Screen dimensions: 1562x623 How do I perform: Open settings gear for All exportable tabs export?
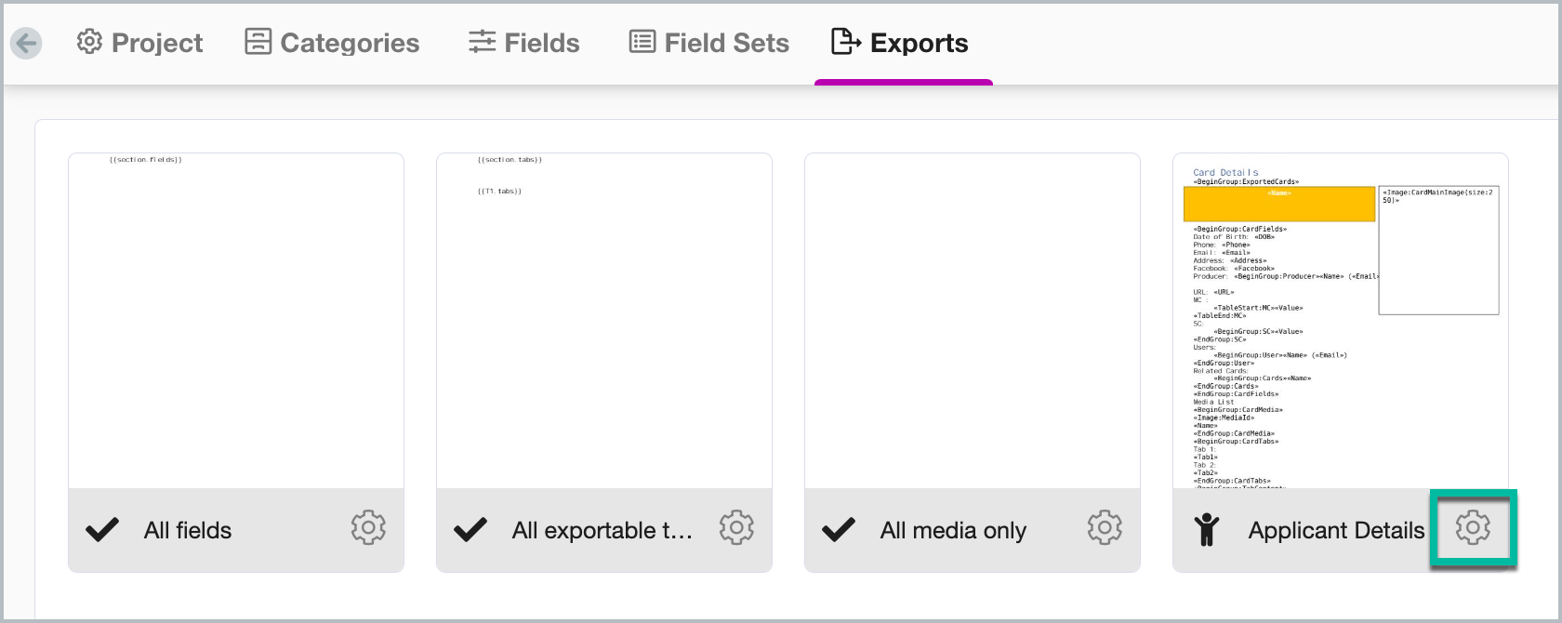click(736, 527)
